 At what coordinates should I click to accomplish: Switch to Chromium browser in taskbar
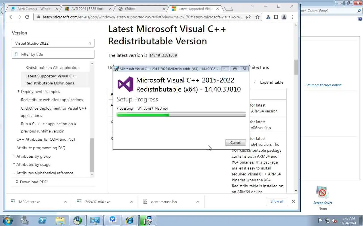point(77,220)
